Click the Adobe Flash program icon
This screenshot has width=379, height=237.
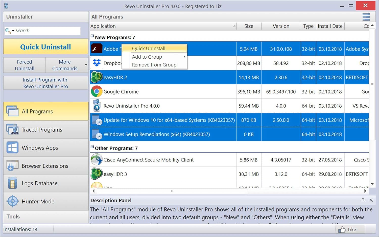click(97, 49)
